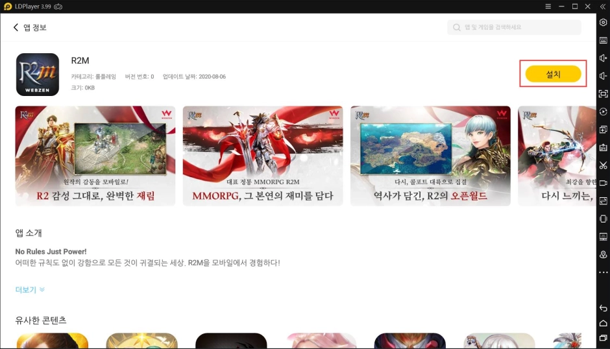The width and height of the screenshot is (610, 349).
Task: Click the rotate screen phone icon
Action: click(x=603, y=219)
